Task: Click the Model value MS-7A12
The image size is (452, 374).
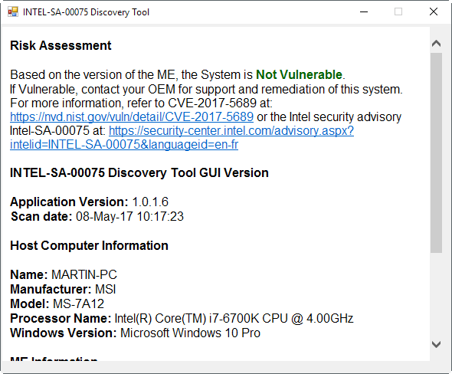Action: click(x=78, y=304)
